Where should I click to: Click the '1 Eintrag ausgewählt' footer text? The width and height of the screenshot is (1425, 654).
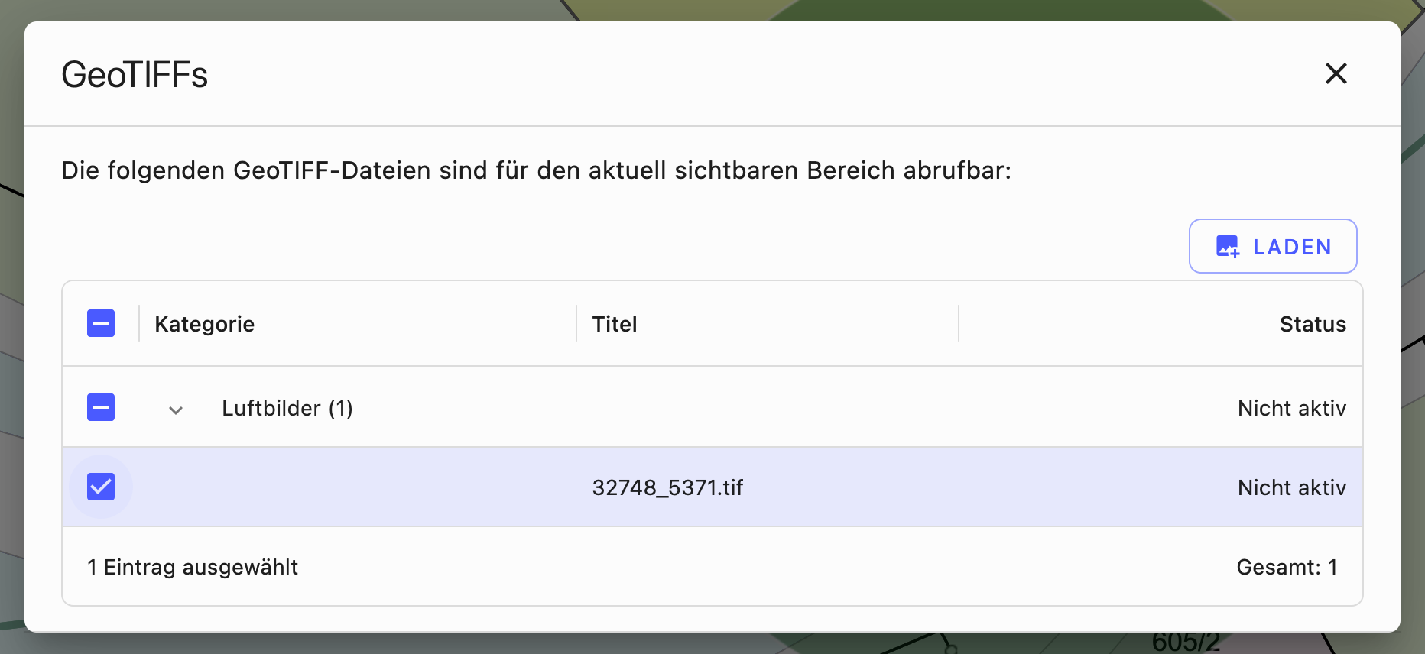[x=193, y=568]
